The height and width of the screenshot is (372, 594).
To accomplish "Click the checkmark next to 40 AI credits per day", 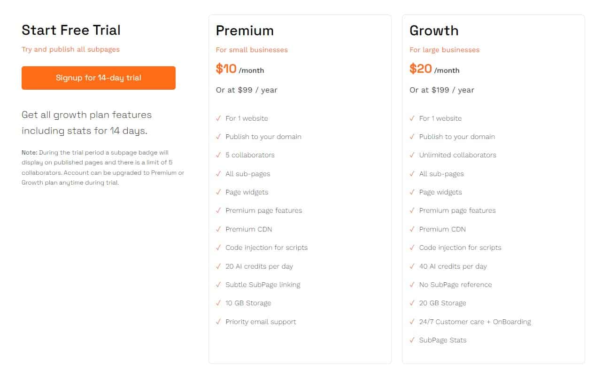I will pos(413,266).
